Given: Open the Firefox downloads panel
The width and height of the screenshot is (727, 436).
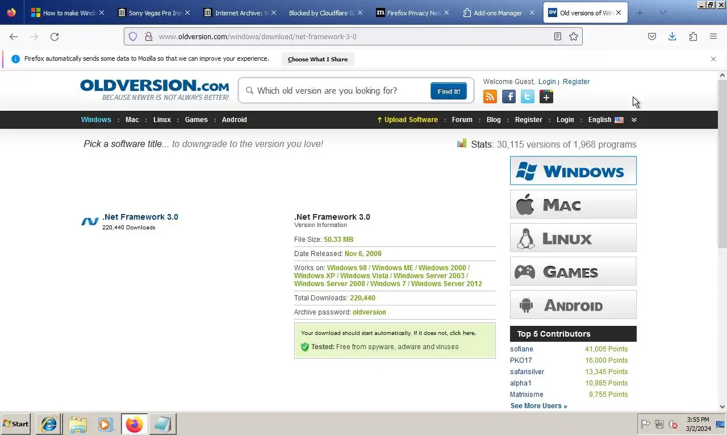Looking at the screenshot, I should 672,36.
